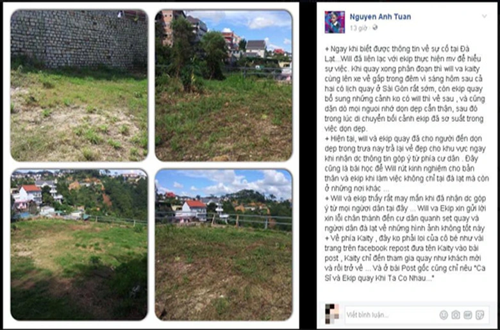The height and width of the screenshot is (330, 500).
Task: Open the photo with trees and tall buildings
Action: (x=224, y=85)
